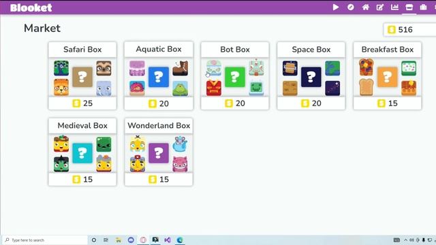
Task: Open File Explorer from the taskbar
Action: (x=119, y=240)
